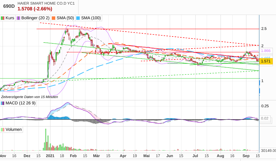Click the blue SMA (100) legend swatch
Viewport: 276px width, 161px height.
tap(78, 18)
